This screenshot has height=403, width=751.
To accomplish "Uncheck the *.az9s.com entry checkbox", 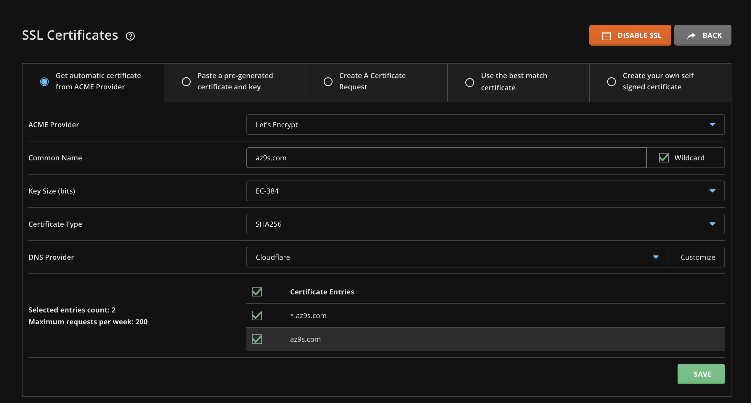I will 257,315.
